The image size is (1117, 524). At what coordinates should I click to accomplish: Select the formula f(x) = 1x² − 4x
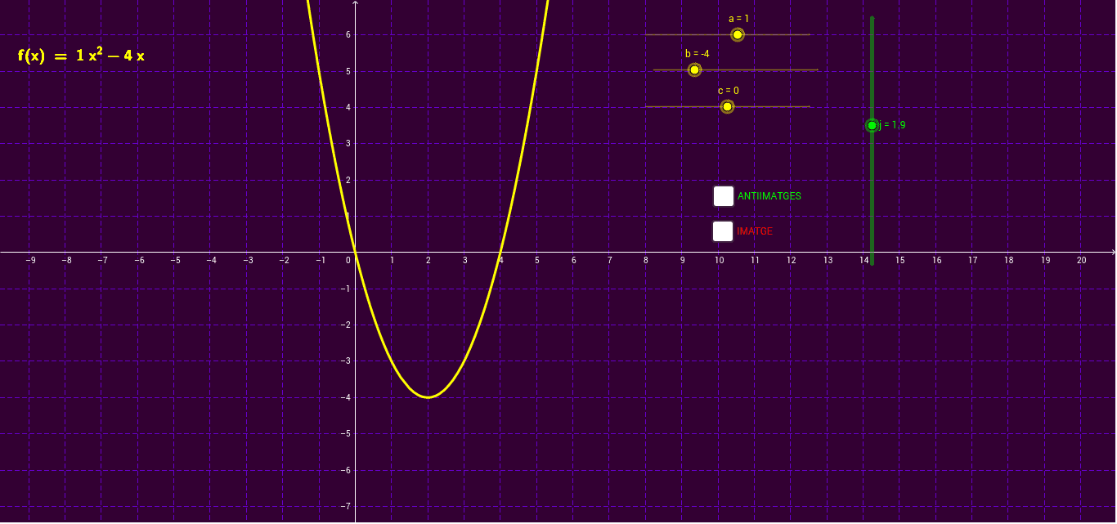(x=81, y=56)
